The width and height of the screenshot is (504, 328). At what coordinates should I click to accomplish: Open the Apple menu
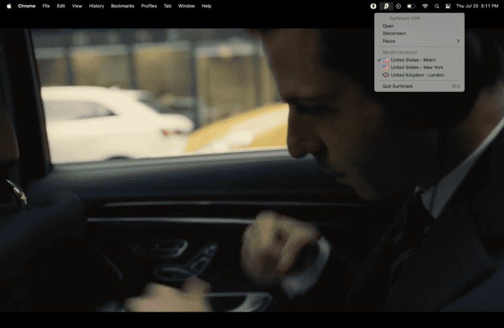[x=9, y=6]
